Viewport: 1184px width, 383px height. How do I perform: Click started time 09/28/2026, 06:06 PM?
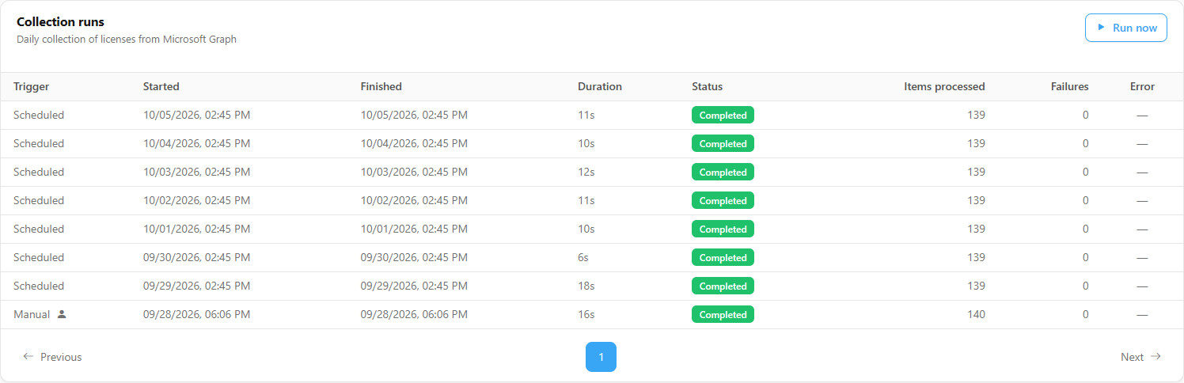(196, 315)
